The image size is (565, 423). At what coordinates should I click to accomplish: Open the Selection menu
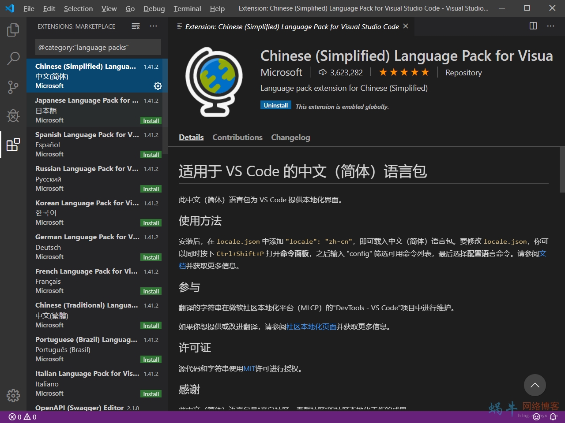pos(78,8)
